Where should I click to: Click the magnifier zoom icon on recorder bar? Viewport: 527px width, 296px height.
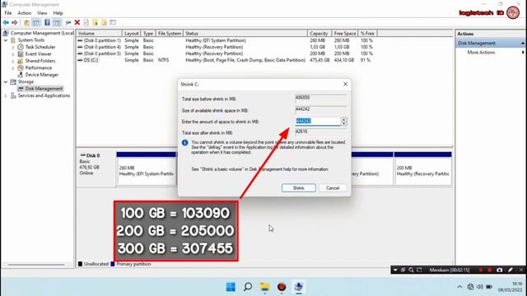point(411,270)
